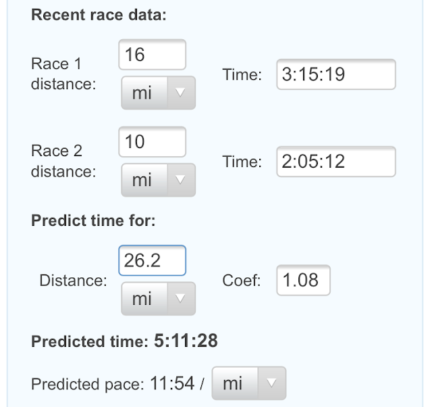Click the Coef field showing 1.08

(x=303, y=280)
